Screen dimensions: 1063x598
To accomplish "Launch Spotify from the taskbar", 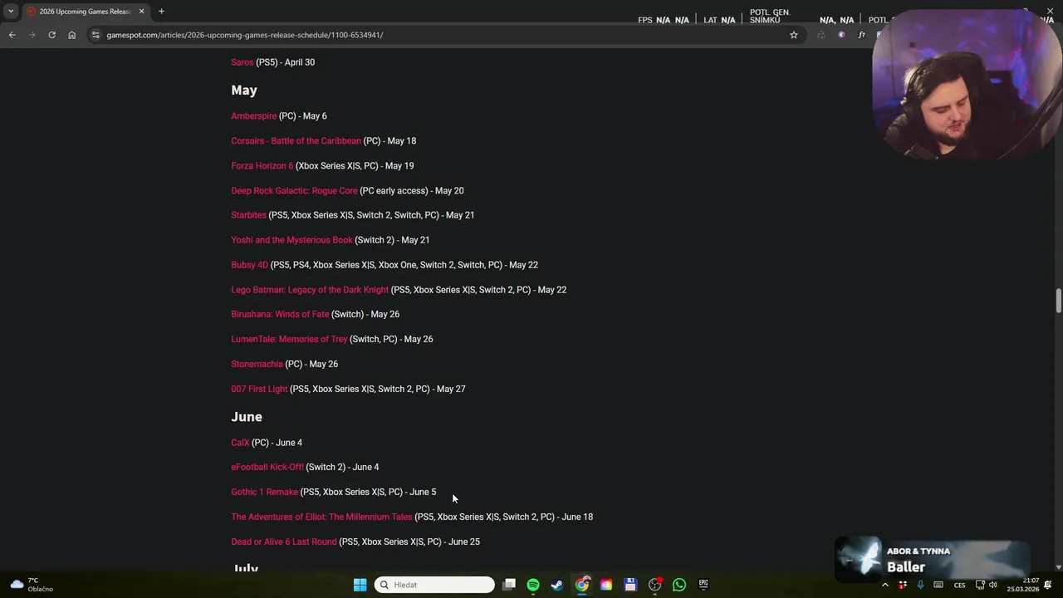I will (x=533, y=585).
